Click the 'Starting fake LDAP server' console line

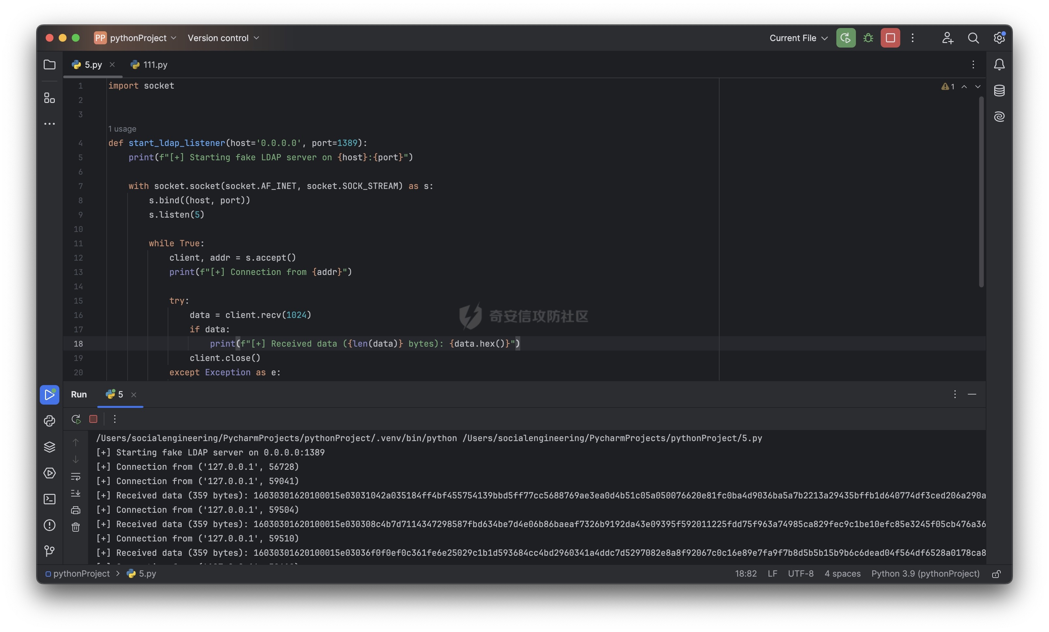point(210,452)
